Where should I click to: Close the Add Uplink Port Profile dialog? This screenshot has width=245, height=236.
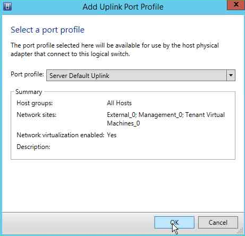tap(236, 5)
